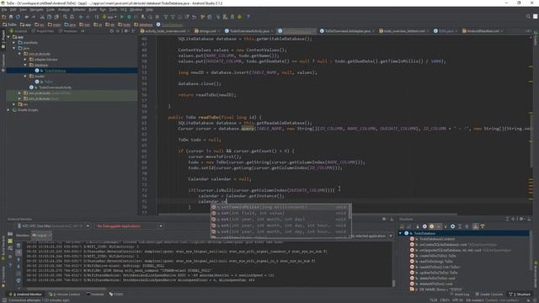Click the ToDo breadcrumb in navigation bar
The width and height of the screenshot is (539, 303).
9,24
